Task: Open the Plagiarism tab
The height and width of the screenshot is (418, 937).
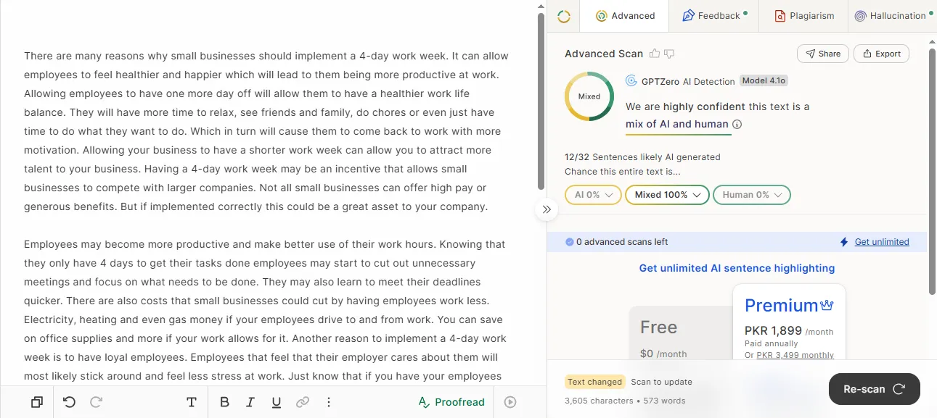Action: tap(804, 16)
